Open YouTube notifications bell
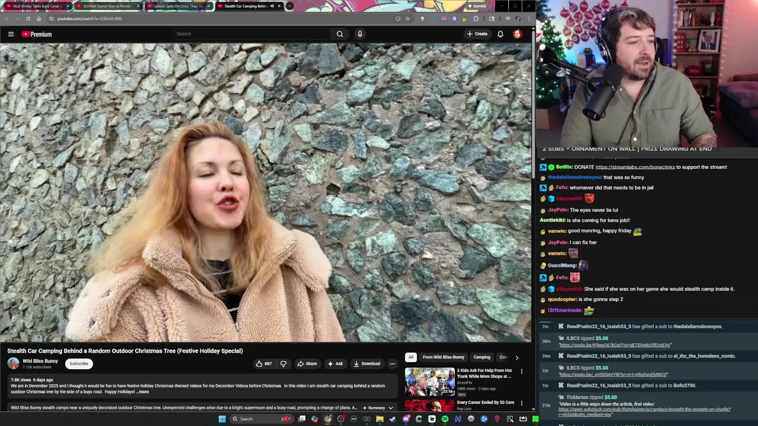This screenshot has width=758, height=426. point(500,34)
